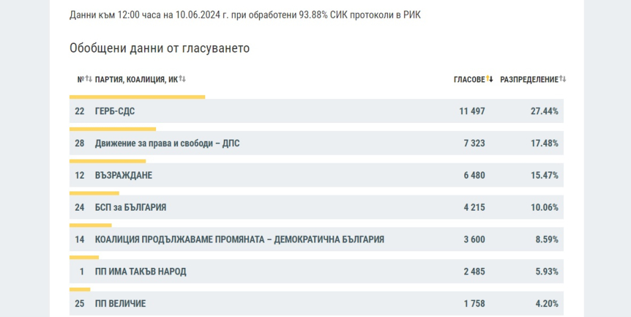Click the РАЗПРЕДЕЛЕНИЕ column header
631x317 pixels.
click(x=529, y=80)
